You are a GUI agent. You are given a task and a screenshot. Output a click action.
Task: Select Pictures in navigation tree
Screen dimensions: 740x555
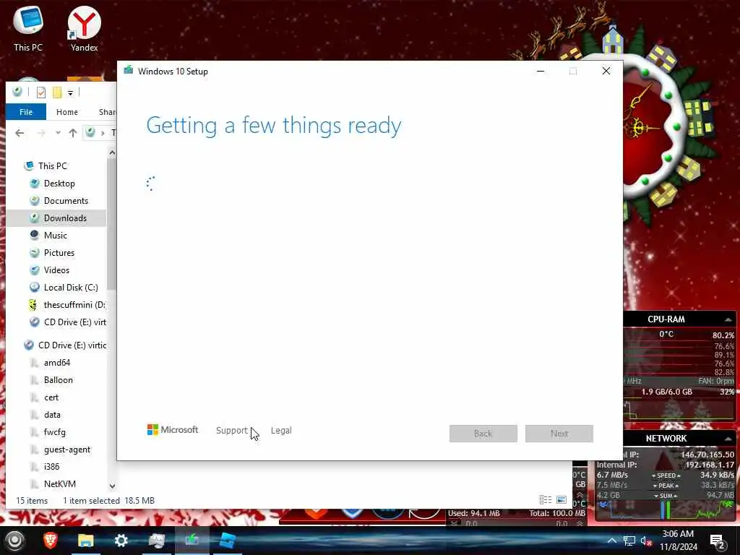(x=59, y=252)
